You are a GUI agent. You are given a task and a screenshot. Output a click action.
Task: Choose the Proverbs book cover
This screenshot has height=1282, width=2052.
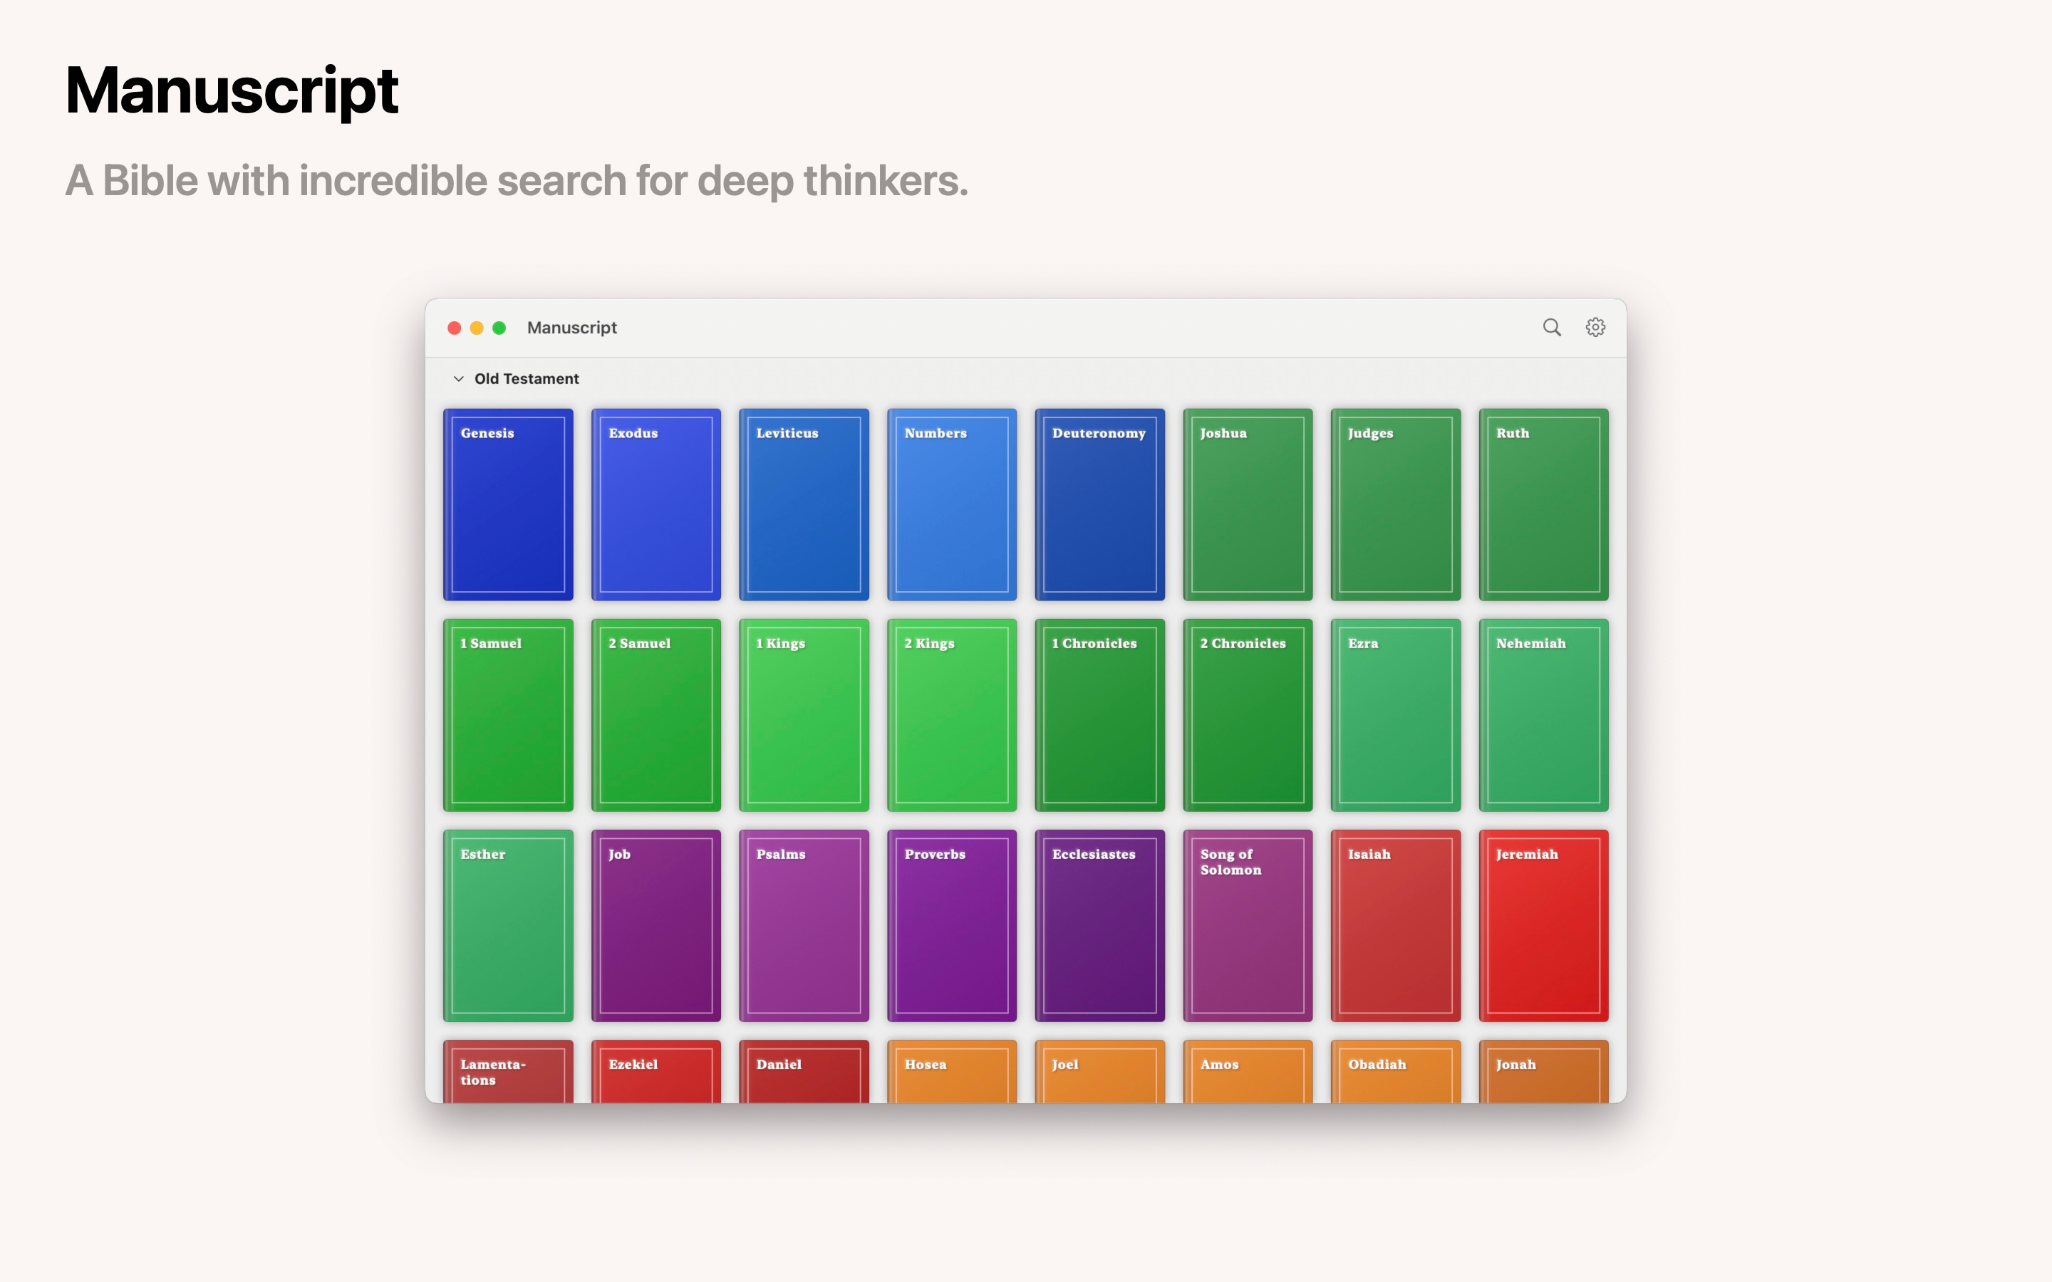[x=952, y=925]
